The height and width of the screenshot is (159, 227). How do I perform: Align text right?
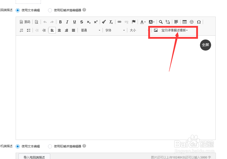coord(66,30)
